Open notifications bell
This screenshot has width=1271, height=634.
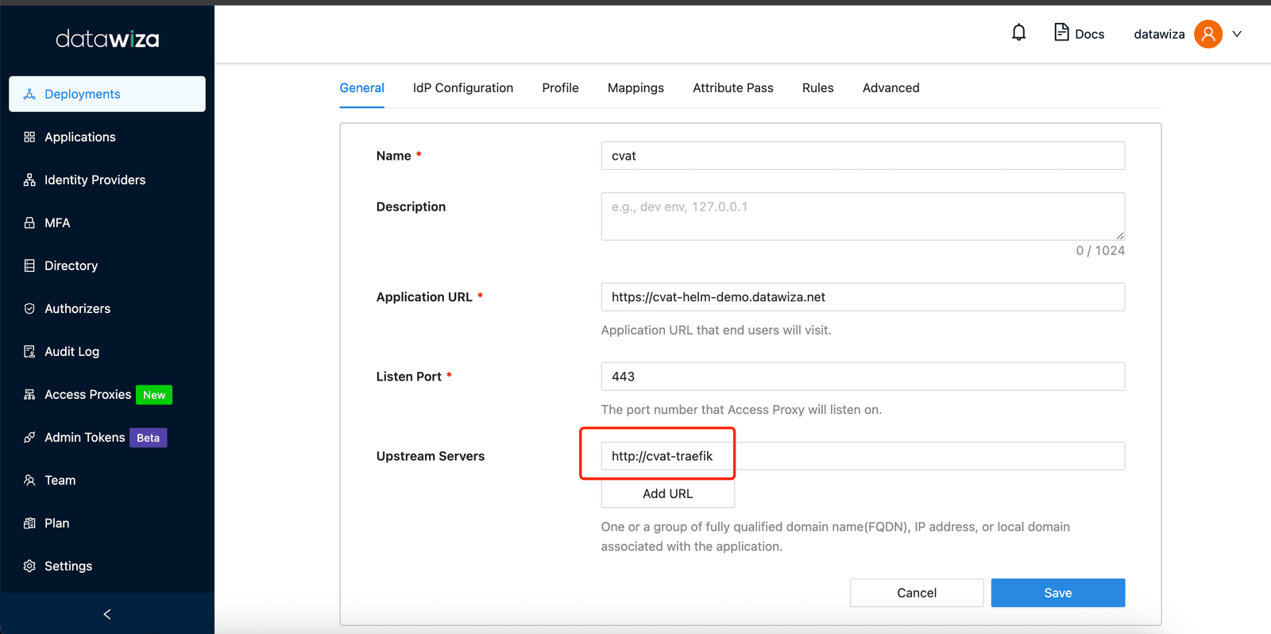point(1018,33)
